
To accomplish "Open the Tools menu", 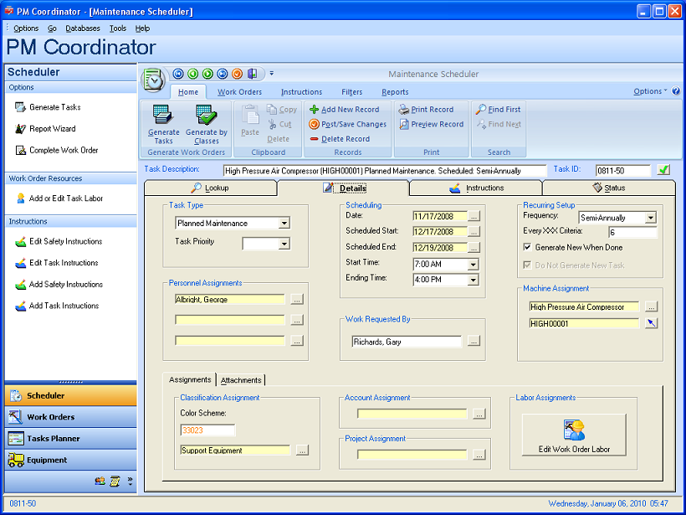I will (x=118, y=28).
